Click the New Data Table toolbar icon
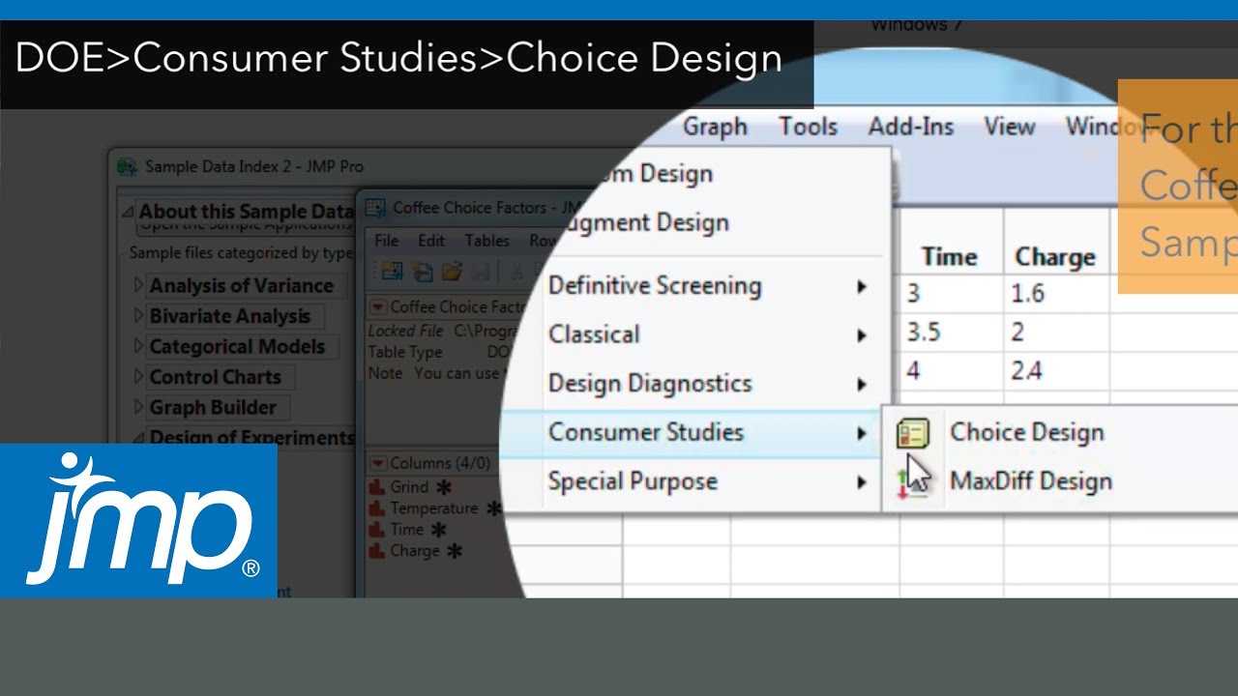This screenshot has width=1238, height=696. (392, 272)
